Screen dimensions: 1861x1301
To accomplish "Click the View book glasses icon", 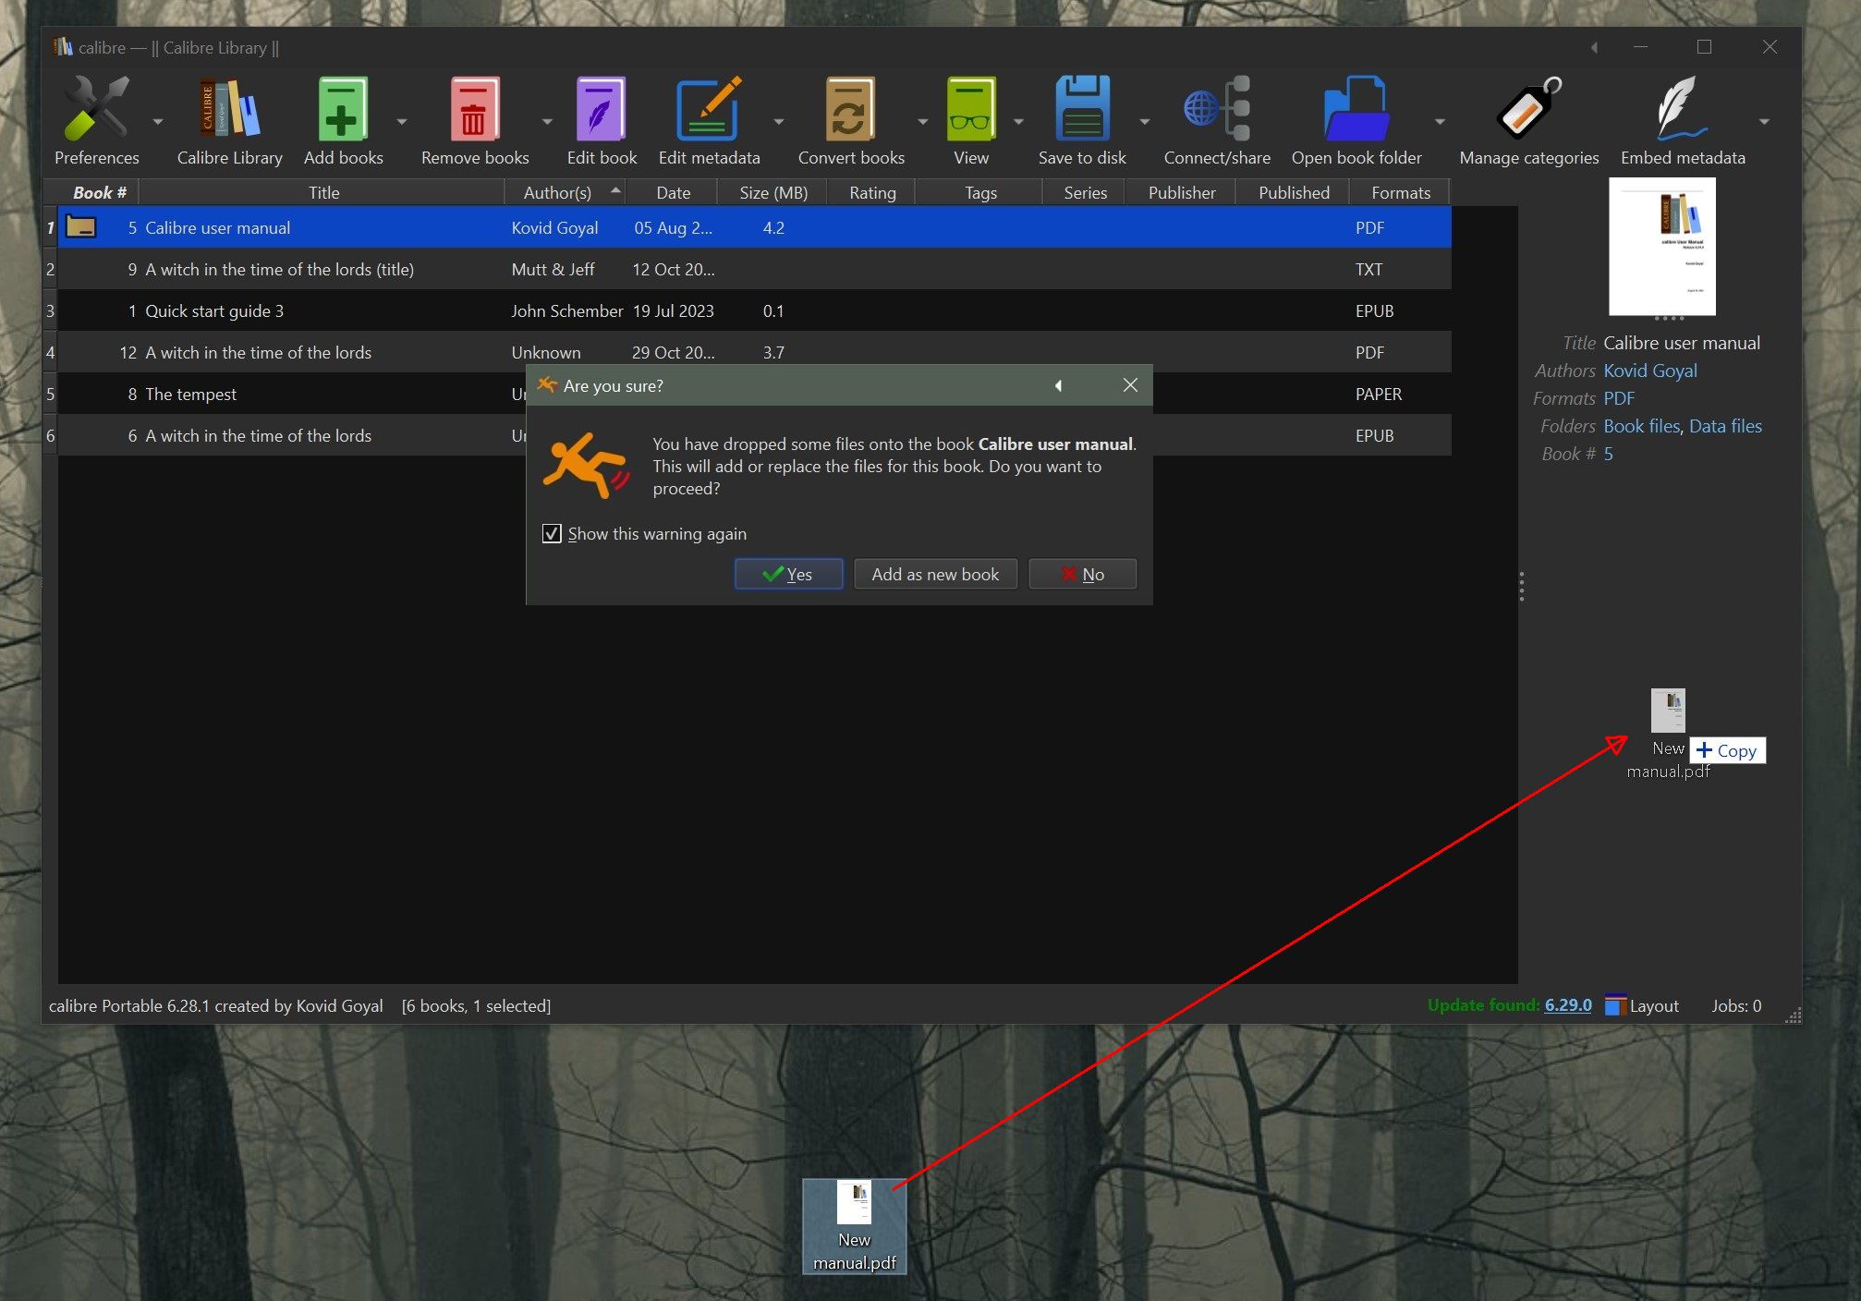I will [970, 108].
